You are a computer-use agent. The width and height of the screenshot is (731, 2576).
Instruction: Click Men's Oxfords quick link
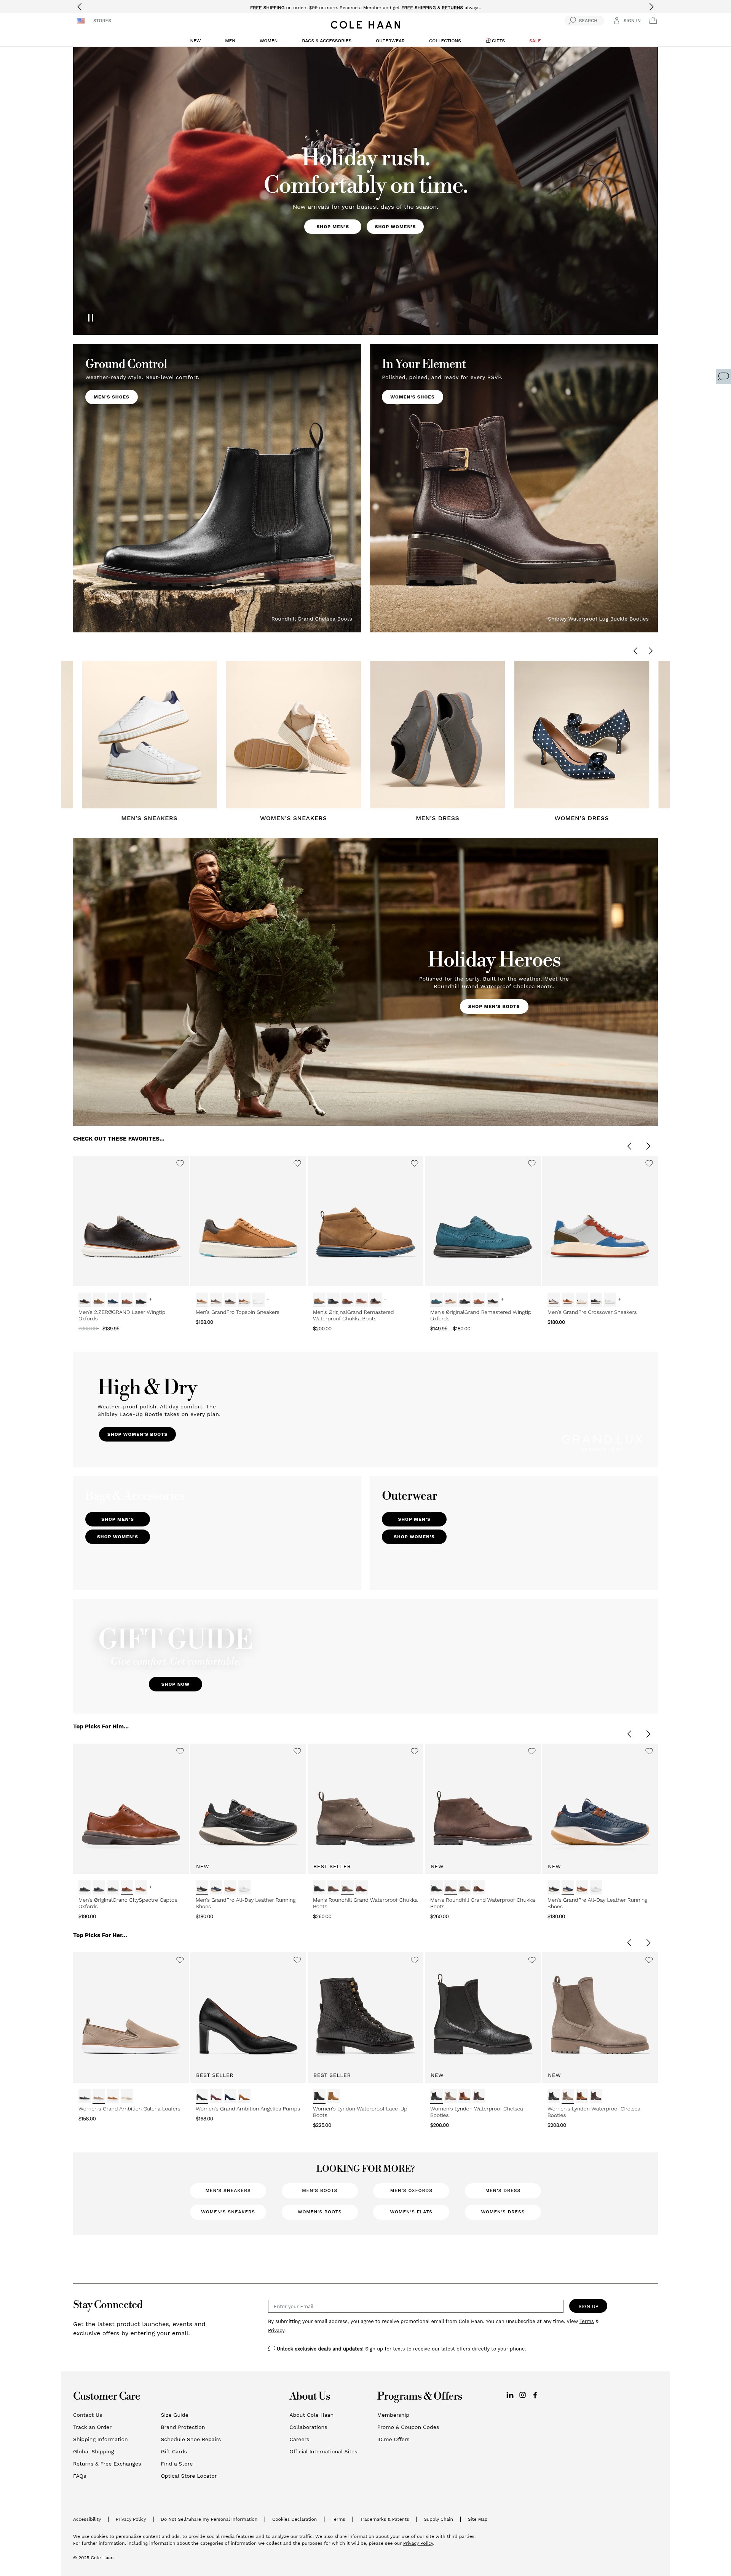click(x=411, y=2190)
